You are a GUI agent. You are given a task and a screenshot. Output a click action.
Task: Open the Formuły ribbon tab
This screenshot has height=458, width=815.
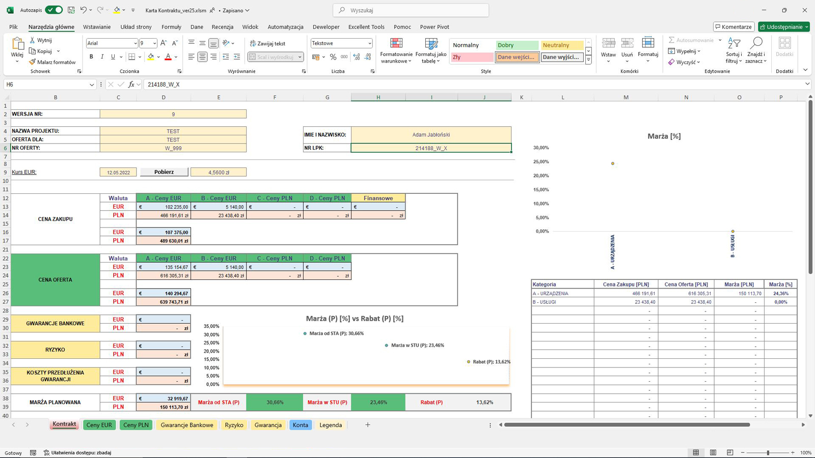(171, 27)
